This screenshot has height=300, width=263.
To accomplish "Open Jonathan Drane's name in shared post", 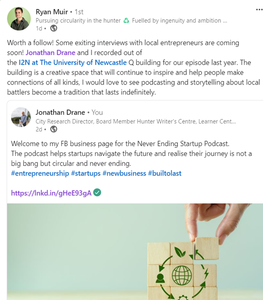I will [60, 112].
